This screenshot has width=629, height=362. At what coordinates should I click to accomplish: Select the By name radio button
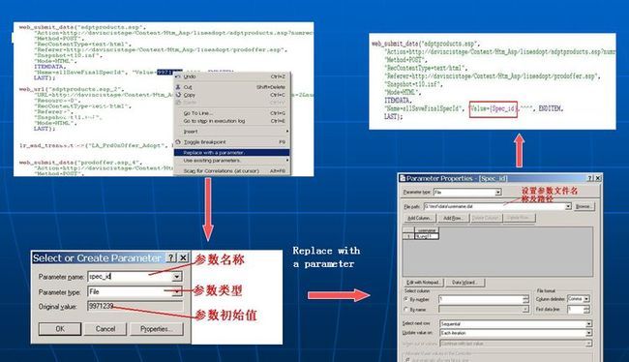pos(406,310)
